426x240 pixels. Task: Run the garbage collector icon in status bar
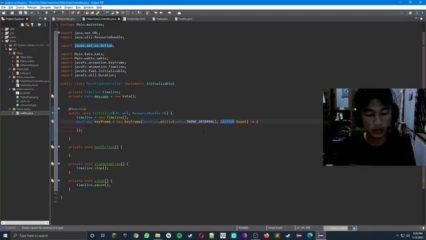click(x=354, y=228)
